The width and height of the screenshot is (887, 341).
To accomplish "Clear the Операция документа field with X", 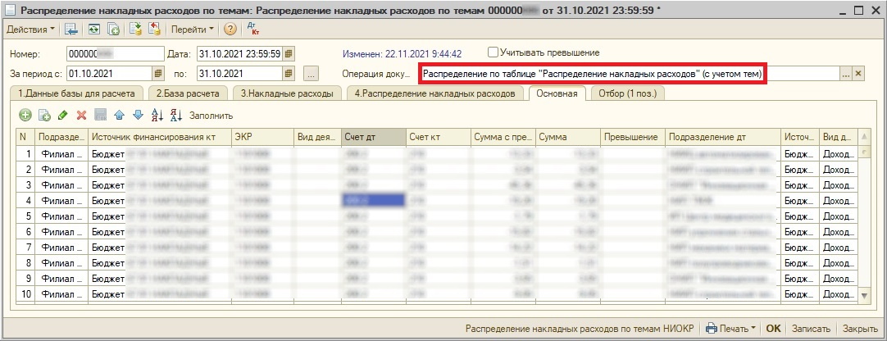I will [858, 74].
